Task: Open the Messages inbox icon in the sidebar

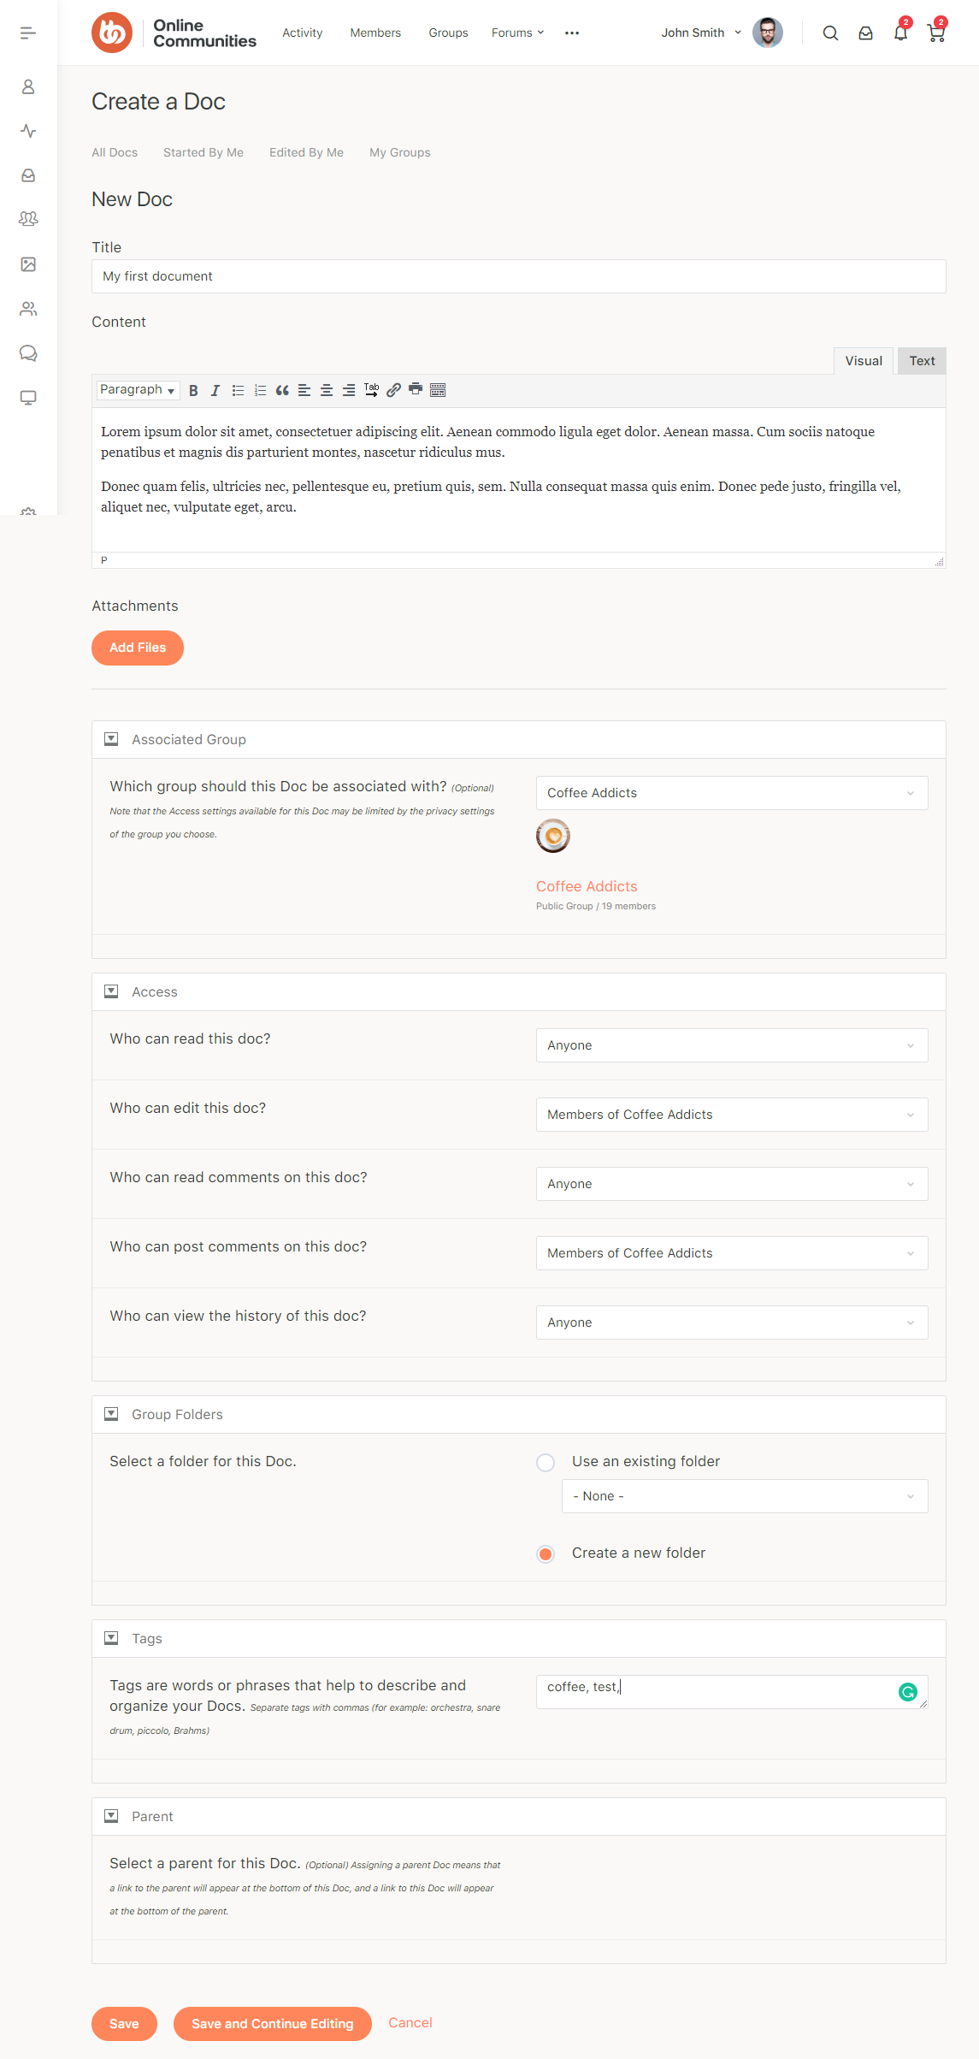Action: coord(29,176)
